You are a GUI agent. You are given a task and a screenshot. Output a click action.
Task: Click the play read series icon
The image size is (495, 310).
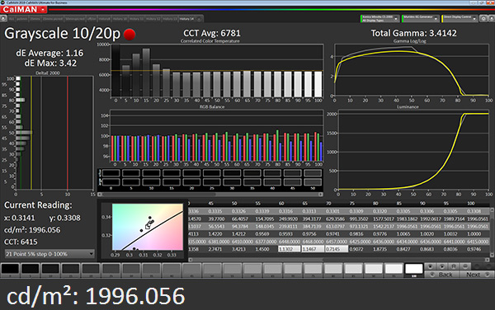coord(442,266)
